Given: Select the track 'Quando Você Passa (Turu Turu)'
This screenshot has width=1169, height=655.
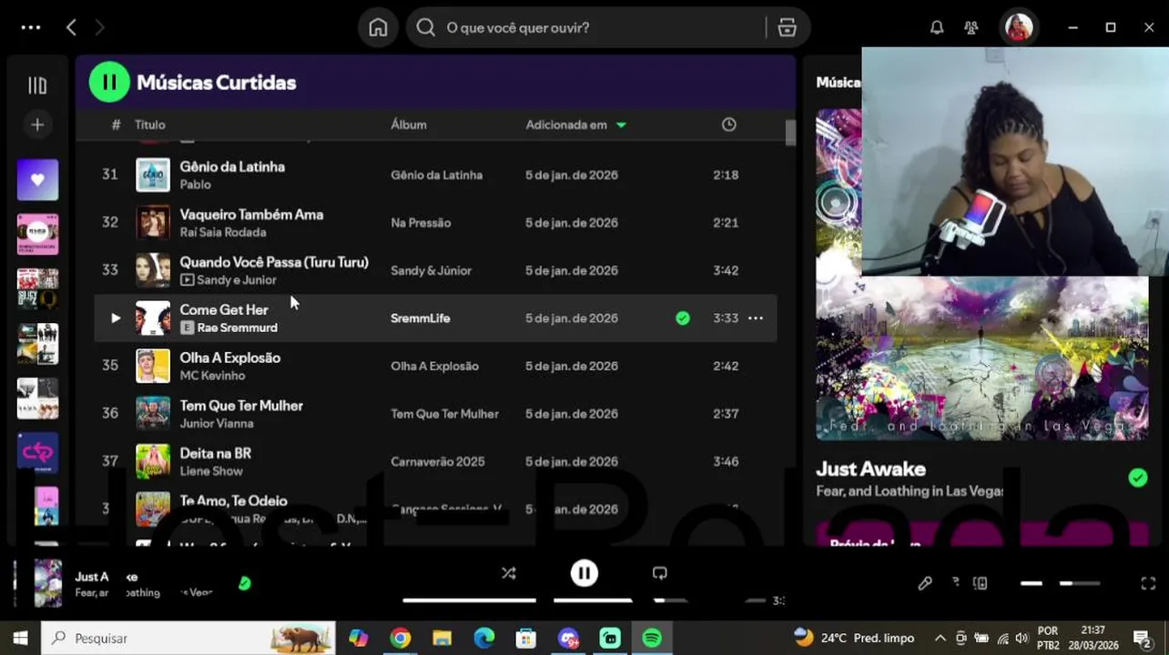Looking at the screenshot, I should click(274, 262).
